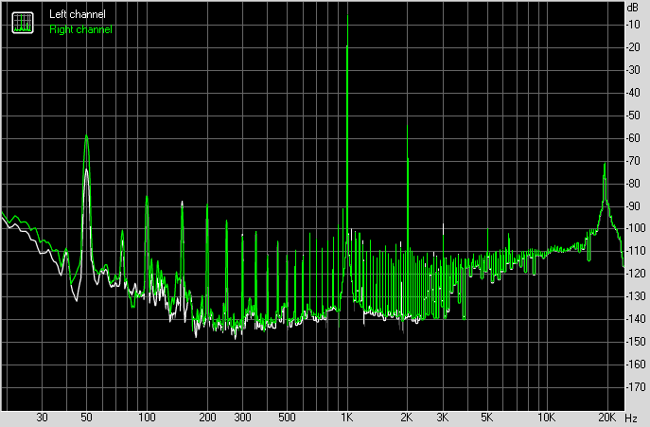Click the 100 Hz frequency axis label
The height and width of the screenshot is (427, 650).
coord(147,418)
